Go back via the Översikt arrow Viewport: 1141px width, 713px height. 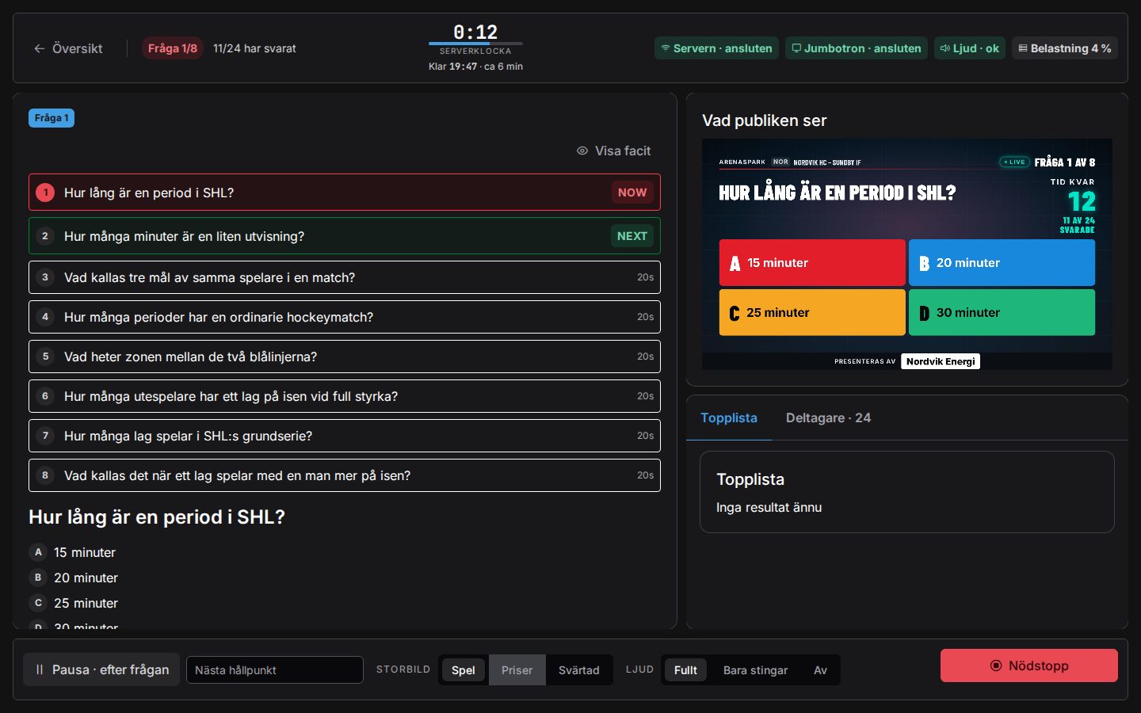[x=68, y=48]
